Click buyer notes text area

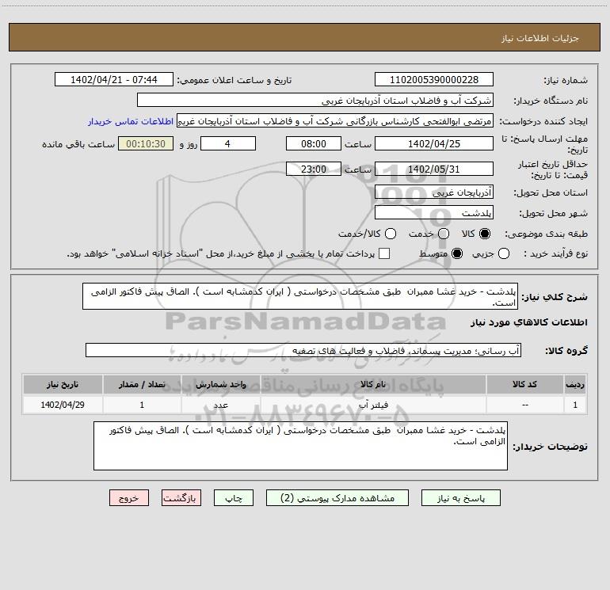pyautogui.click(x=300, y=446)
